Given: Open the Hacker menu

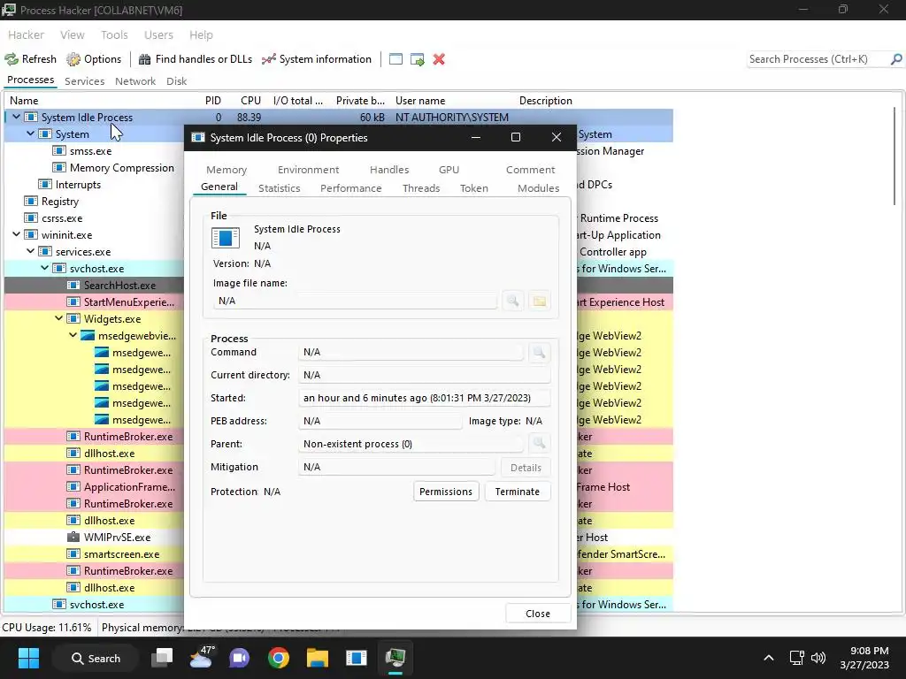Looking at the screenshot, I should [x=26, y=34].
